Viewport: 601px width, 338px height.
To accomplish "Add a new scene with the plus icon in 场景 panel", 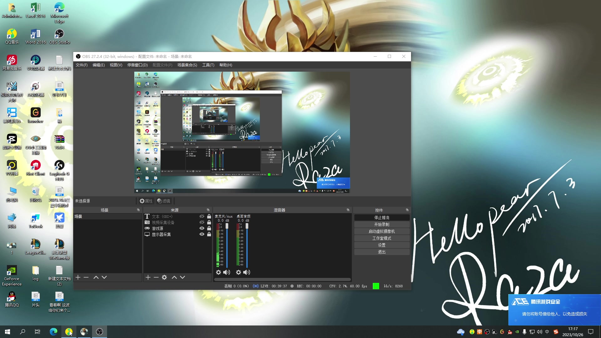I will coord(78,277).
